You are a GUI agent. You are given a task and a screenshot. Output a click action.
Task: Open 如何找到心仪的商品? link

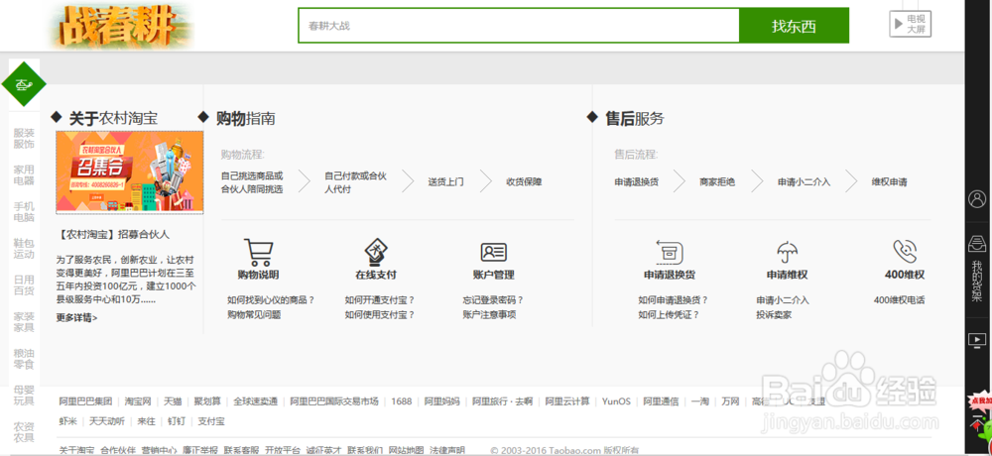pyautogui.click(x=271, y=299)
